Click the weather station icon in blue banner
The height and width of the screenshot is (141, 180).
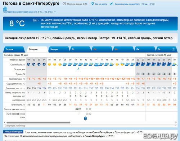click(x=35, y=20)
